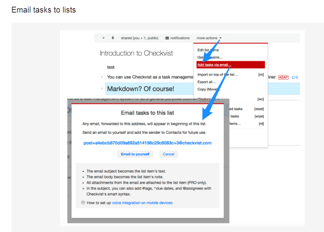
Task: Click the post+...@checkvist.com email address link
Action: 147,143
